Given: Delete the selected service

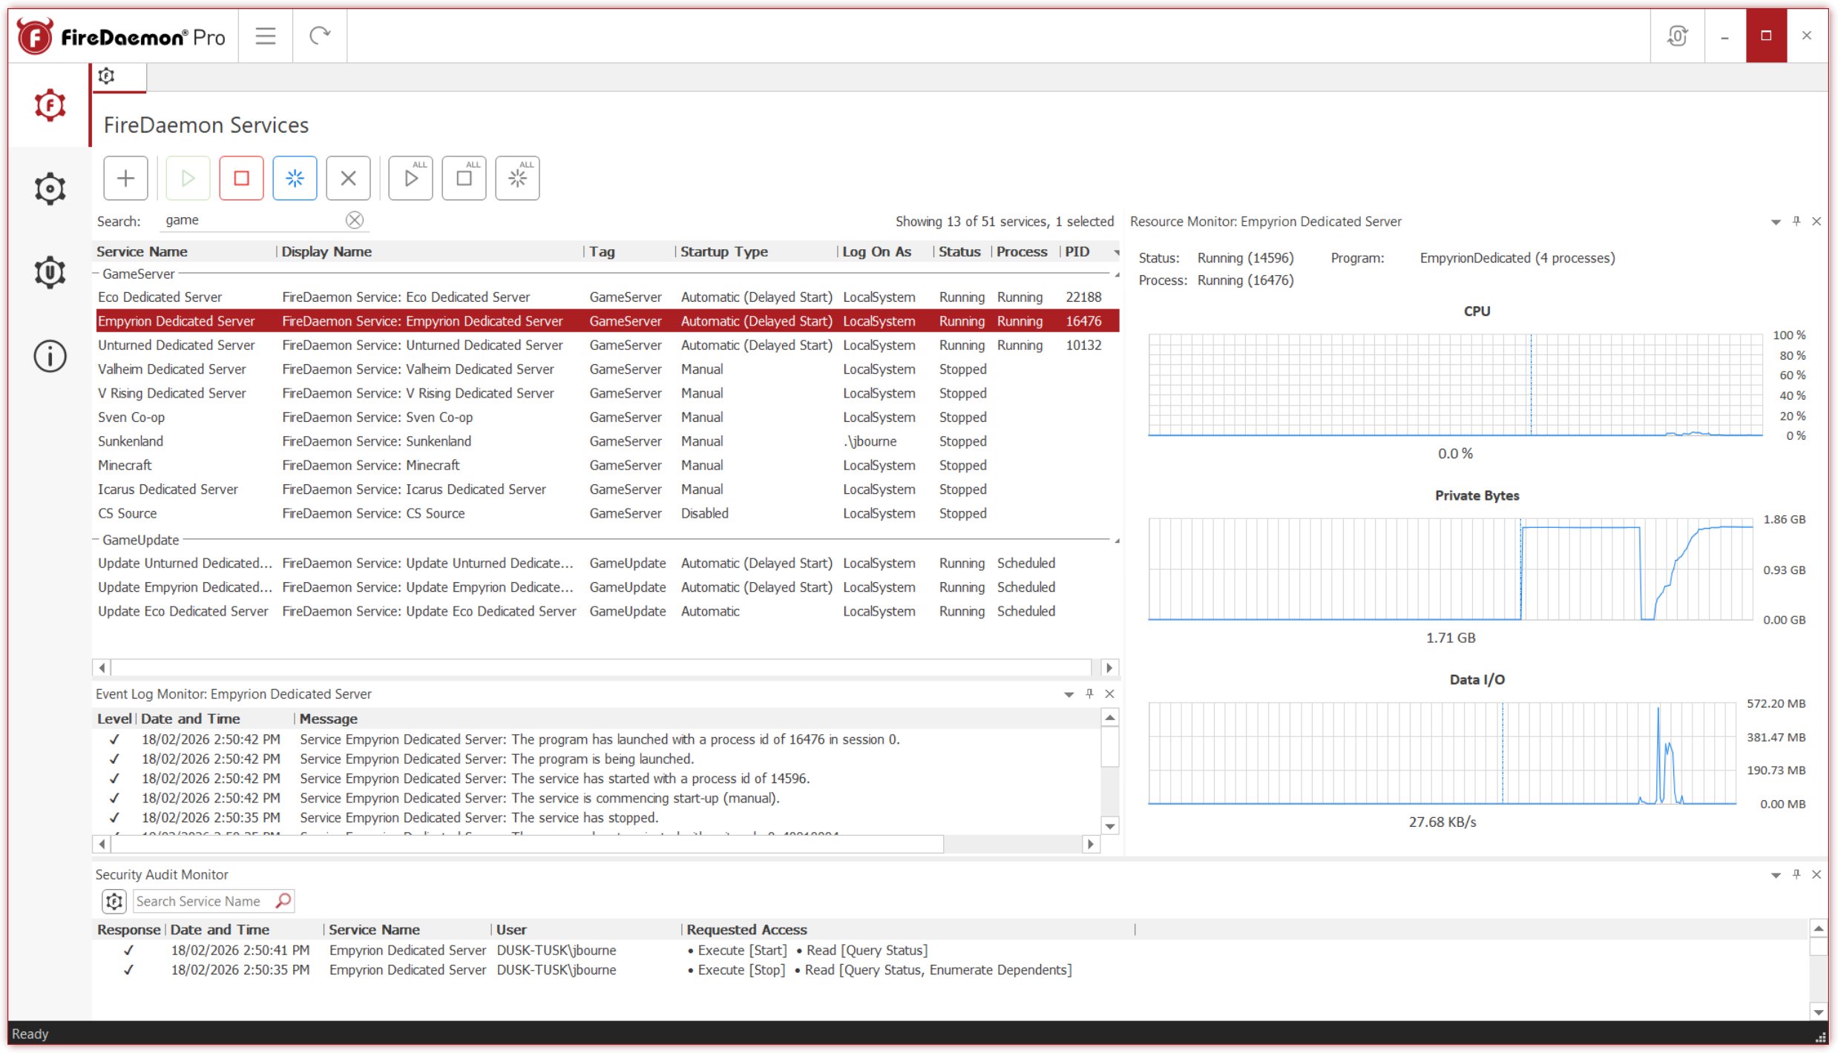Looking at the screenshot, I should coord(348,178).
